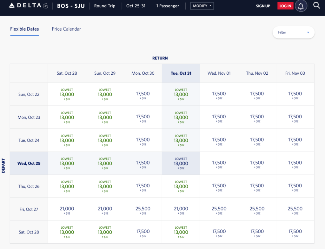The width and height of the screenshot is (325, 249).
Task: Select the Flexible Dates tab
Action: (x=24, y=29)
